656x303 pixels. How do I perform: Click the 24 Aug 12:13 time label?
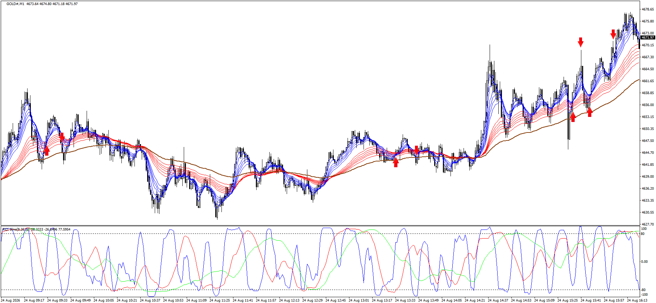(289, 300)
